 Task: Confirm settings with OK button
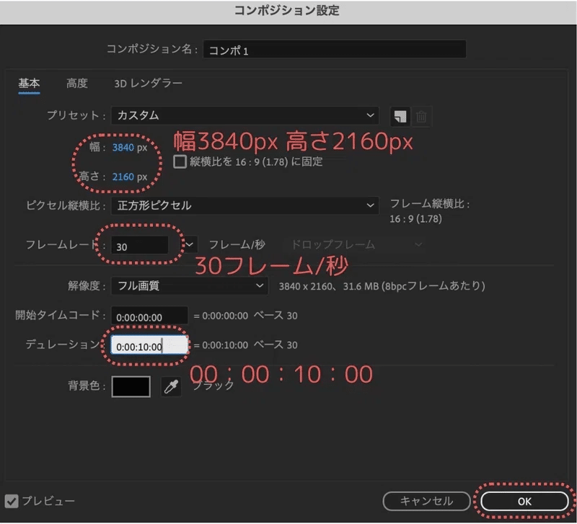524,501
